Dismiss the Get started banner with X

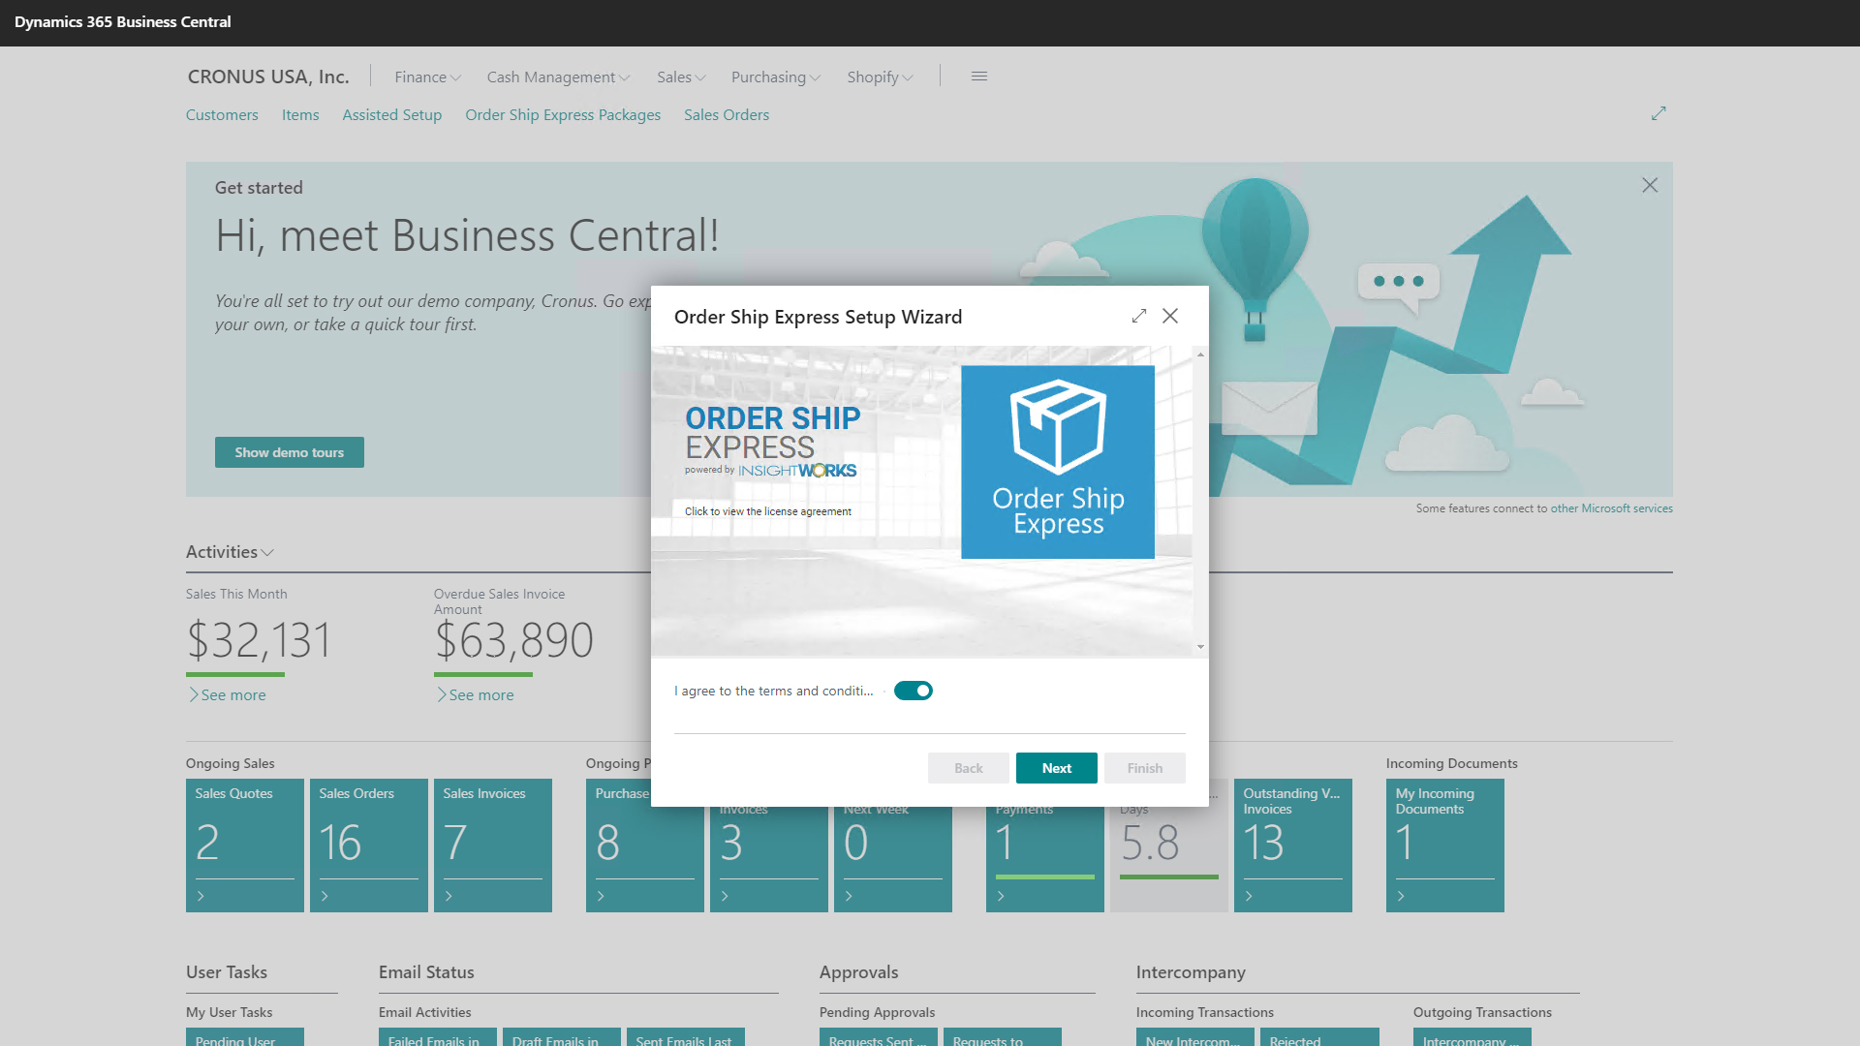pyautogui.click(x=1650, y=185)
